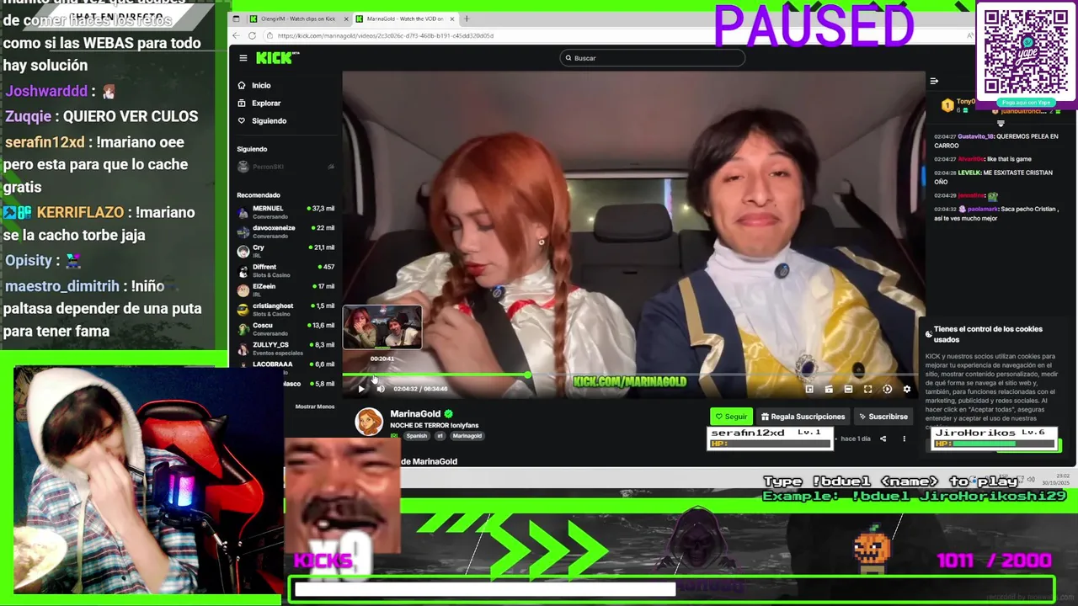Open the recommended channel LACOBRAAA
Image resolution: width=1078 pixels, height=606 pixels.
click(286, 366)
